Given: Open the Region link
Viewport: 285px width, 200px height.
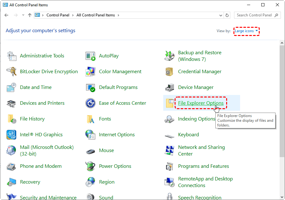Looking at the screenshot, I should (107, 182).
